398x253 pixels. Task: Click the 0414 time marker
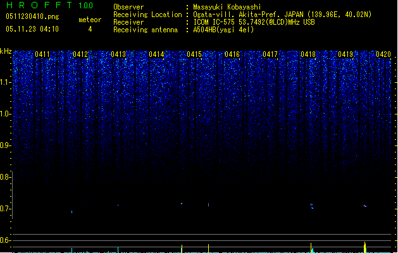click(156, 54)
